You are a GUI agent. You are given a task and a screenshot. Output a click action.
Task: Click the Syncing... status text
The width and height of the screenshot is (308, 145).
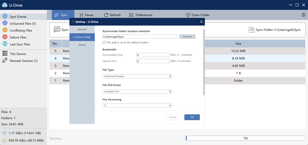pos(56,138)
